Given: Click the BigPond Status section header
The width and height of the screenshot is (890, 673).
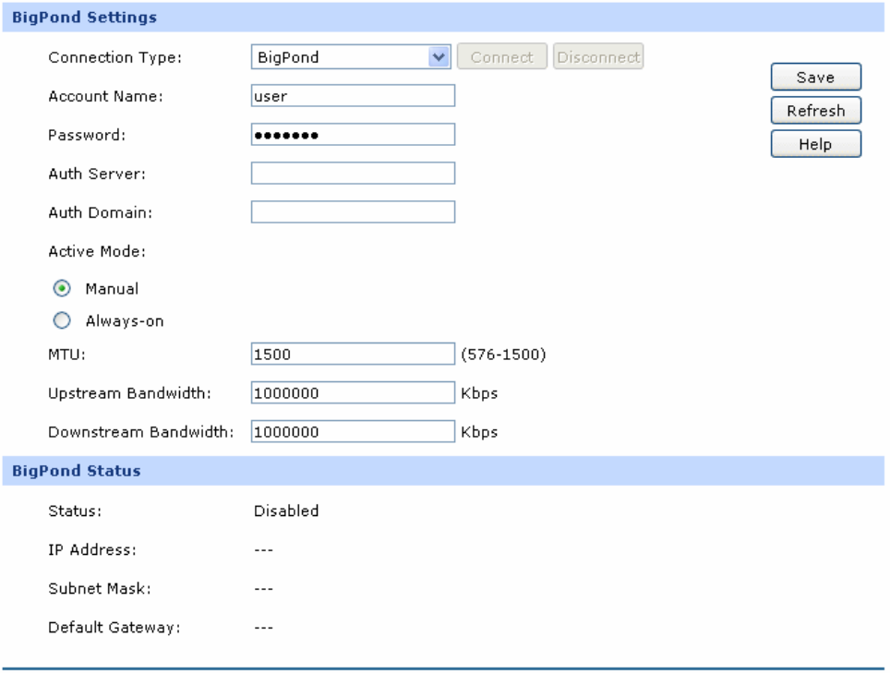Looking at the screenshot, I should click(76, 471).
